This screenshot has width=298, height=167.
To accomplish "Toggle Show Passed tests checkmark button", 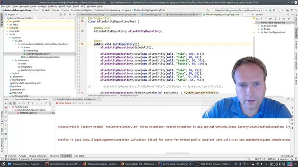I will pos(10,103).
